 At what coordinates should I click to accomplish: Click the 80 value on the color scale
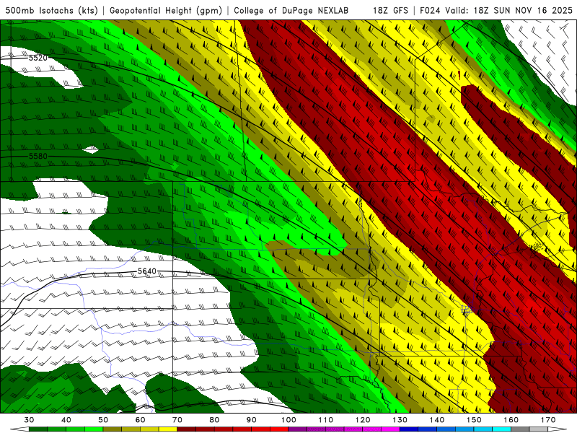tap(214, 420)
